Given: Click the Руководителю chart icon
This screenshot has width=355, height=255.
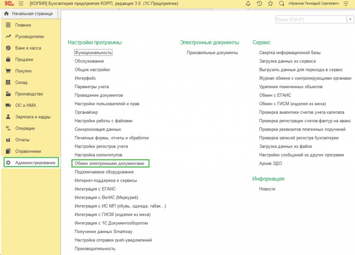Looking at the screenshot, I should [x=8, y=36].
